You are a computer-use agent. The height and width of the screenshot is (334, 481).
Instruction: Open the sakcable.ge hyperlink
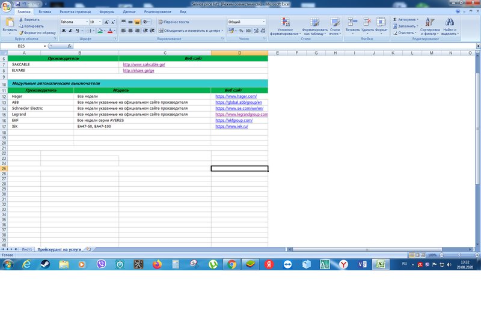144,65
